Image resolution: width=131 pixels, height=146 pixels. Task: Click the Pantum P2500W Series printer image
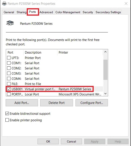[x=10, y=23]
